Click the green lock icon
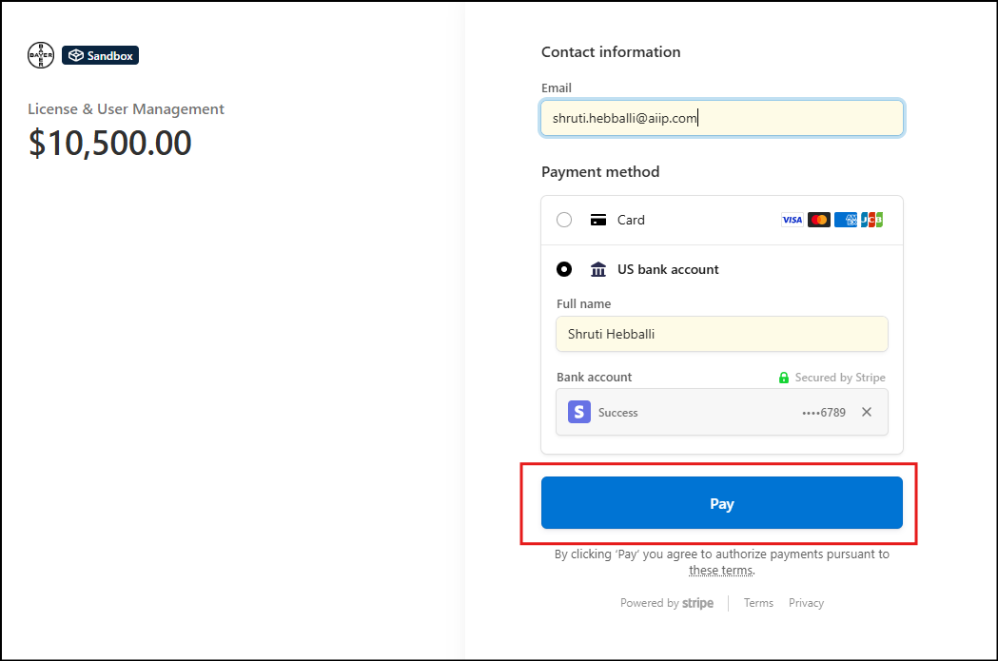This screenshot has width=998, height=661. 784,378
